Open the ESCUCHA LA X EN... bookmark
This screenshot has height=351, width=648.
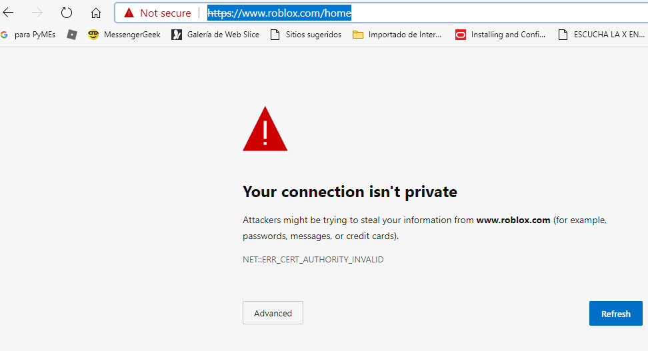[602, 35]
